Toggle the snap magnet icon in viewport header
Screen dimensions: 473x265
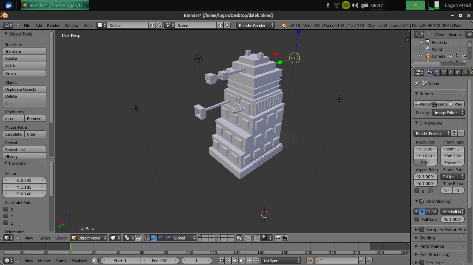pos(257,238)
